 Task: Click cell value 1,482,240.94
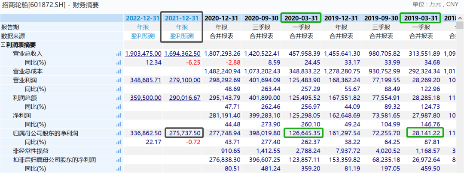(222, 72)
